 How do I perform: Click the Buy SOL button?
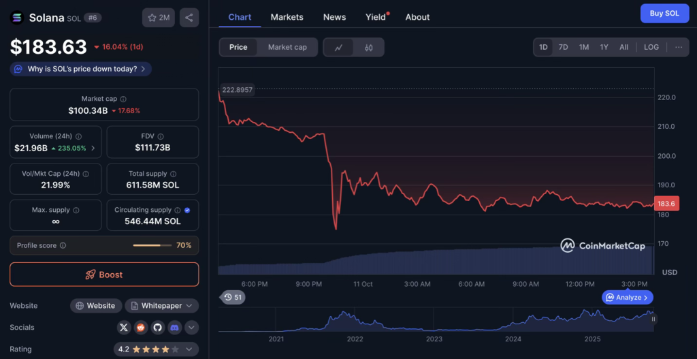point(664,13)
